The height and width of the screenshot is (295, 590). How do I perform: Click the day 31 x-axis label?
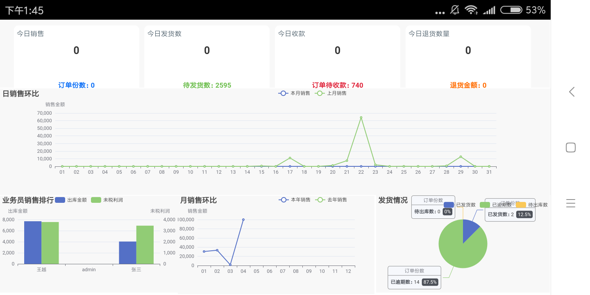(489, 172)
